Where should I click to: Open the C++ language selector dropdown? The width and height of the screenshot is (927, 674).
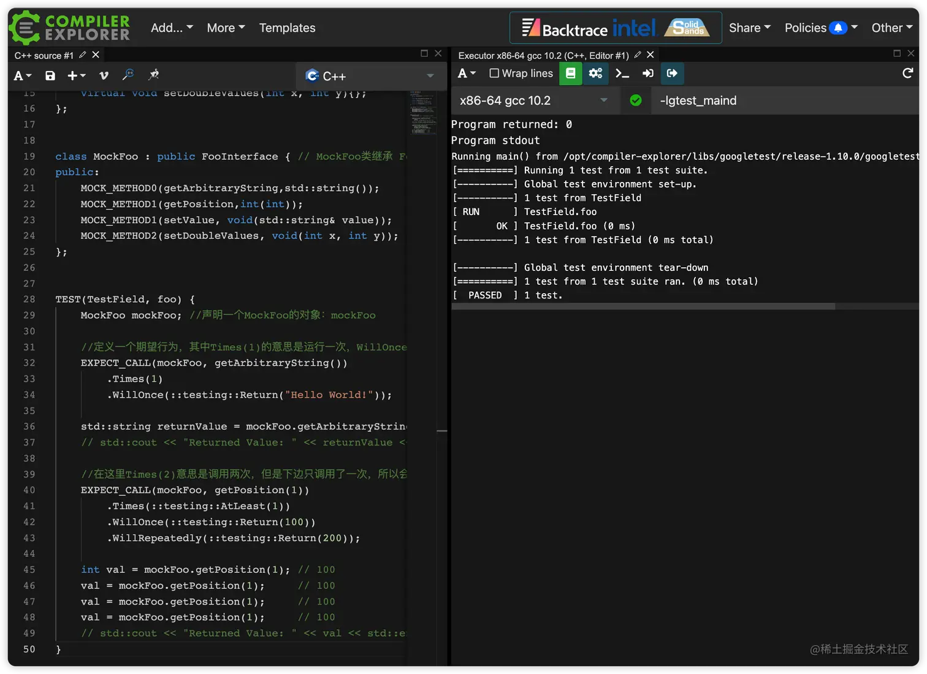pyautogui.click(x=370, y=76)
